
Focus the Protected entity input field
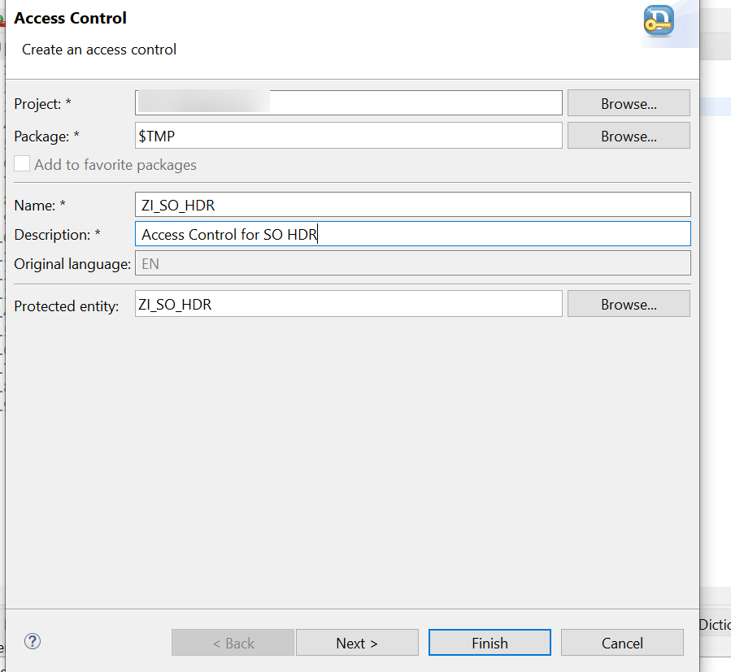coord(348,304)
